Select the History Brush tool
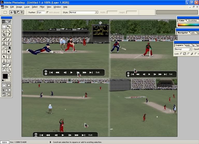199x144 pixels. pyautogui.click(x=9, y=44)
